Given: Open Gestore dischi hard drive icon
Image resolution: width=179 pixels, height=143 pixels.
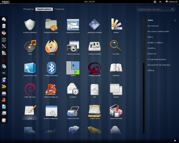Looking at the screenshot, I should coord(94,111).
